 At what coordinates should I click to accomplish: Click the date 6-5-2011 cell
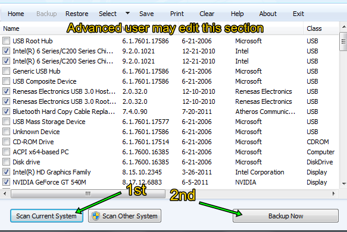click(x=195, y=182)
